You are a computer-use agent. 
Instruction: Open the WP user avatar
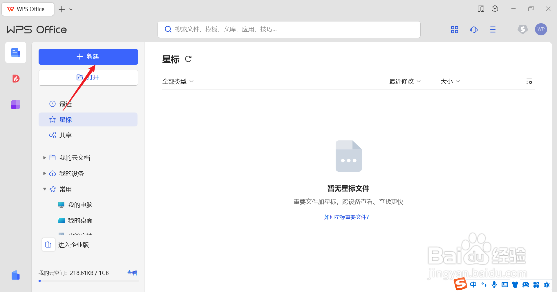click(541, 29)
